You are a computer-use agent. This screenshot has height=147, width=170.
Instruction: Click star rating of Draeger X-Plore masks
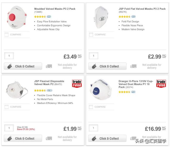[x=124, y=92]
